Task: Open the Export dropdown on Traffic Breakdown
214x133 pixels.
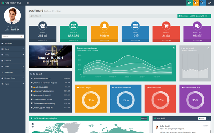Action: click(144, 118)
